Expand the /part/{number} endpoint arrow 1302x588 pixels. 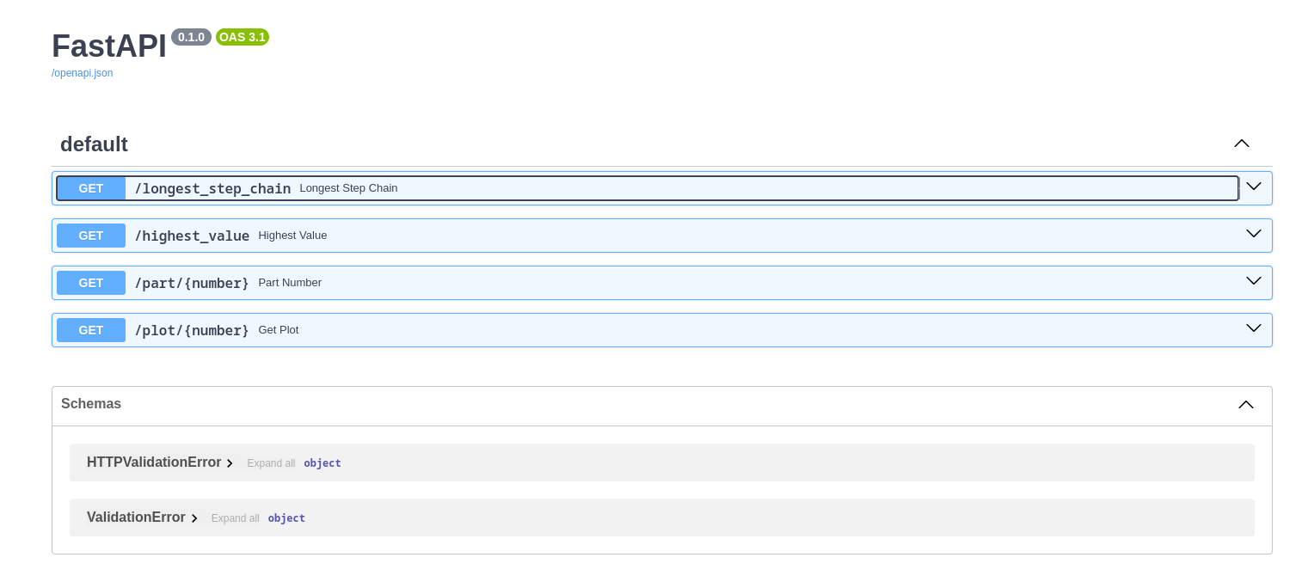point(1254,281)
